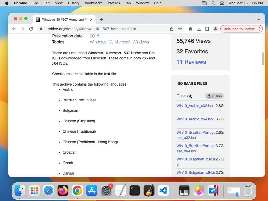Open the Window menu
Viewport: 268px width, 201px height.
coord(142,3)
